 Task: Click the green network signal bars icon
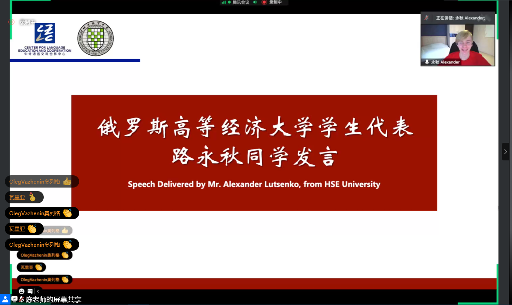point(224,2)
